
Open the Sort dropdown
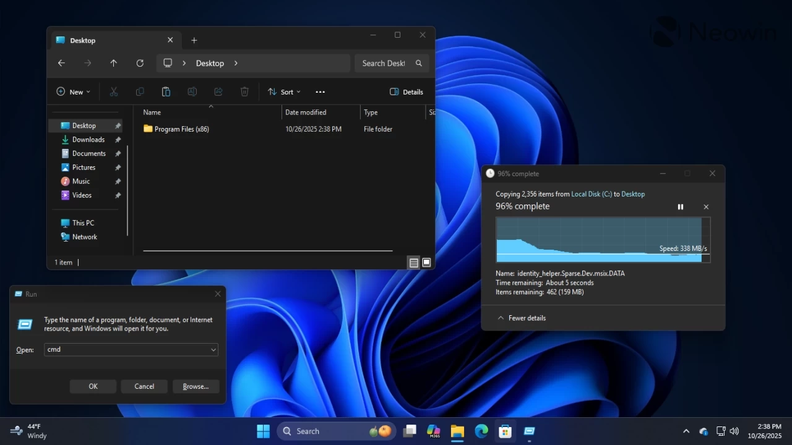click(283, 91)
